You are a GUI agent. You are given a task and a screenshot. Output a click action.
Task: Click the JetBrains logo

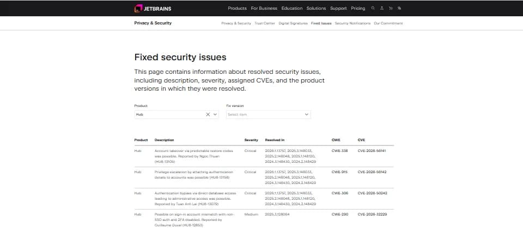[x=153, y=8]
